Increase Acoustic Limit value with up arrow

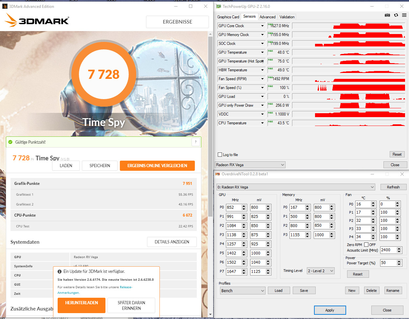[x=399, y=249]
